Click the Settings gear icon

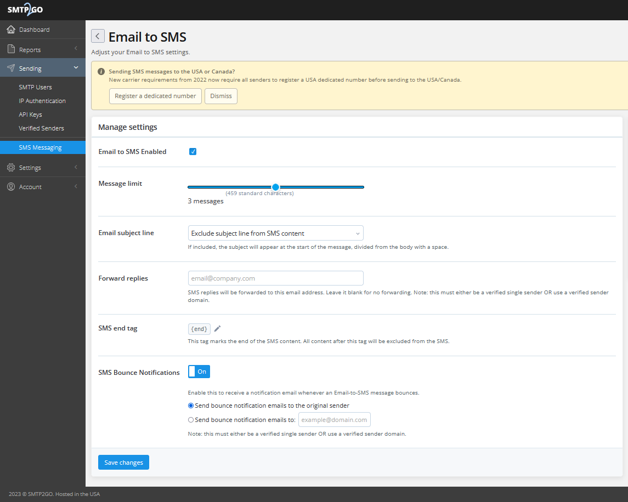(x=11, y=167)
